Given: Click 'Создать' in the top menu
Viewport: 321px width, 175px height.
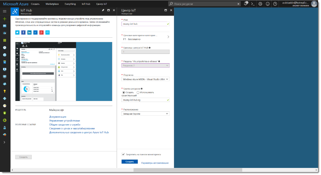Looking at the screenshot, I should click(x=35, y=4).
